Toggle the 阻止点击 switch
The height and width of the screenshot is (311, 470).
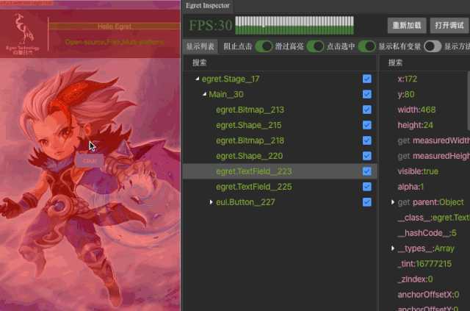264,46
